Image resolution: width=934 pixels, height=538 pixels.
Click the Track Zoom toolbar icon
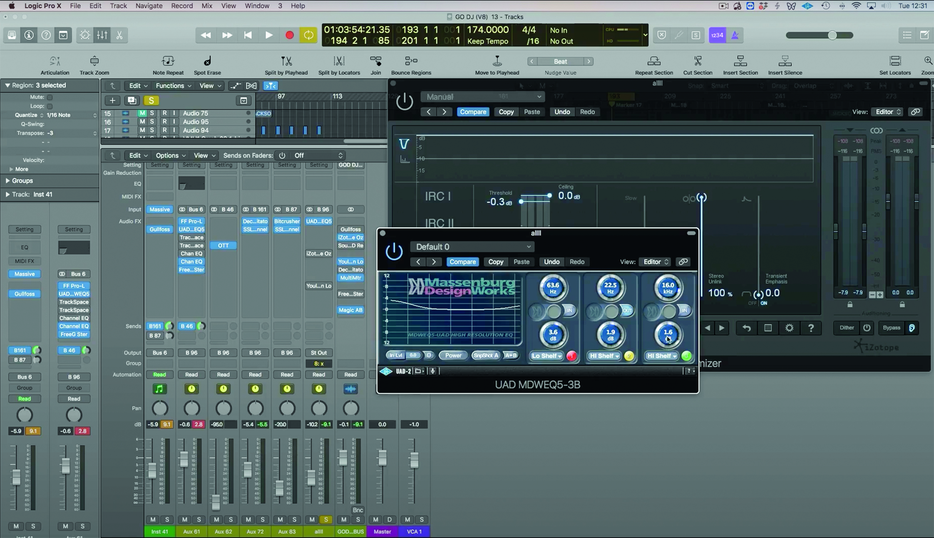[94, 61]
